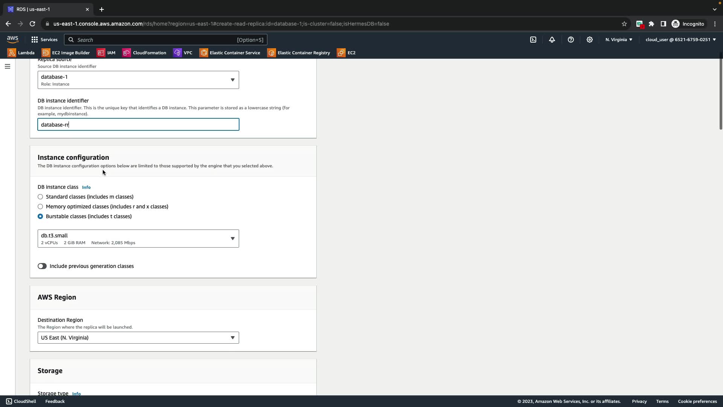Open the CloudFormation shortcut in the favorites bar
The height and width of the screenshot is (407, 723).
[x=144, y=53]
